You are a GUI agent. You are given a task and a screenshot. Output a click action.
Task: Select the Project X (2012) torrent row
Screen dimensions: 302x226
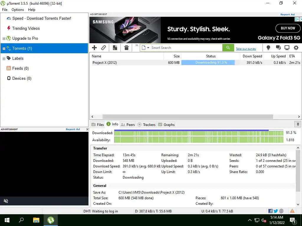coord(196,62)
